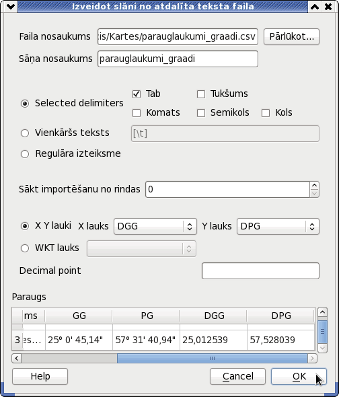The image size is (339, 397).
Task: Click the horizontal scrollbar left arrow
Action: tap(17, 358)
